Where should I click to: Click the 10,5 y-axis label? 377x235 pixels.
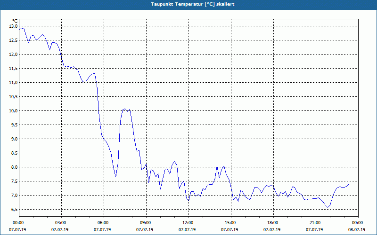click(13, 97)
